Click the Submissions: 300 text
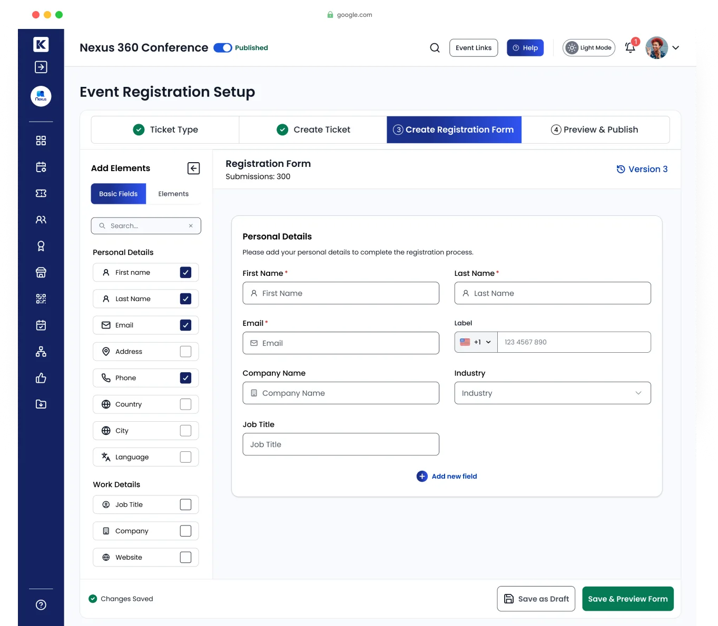Image resolution: width=718 pixels, height=626 pixels. [x=258, y=177]
